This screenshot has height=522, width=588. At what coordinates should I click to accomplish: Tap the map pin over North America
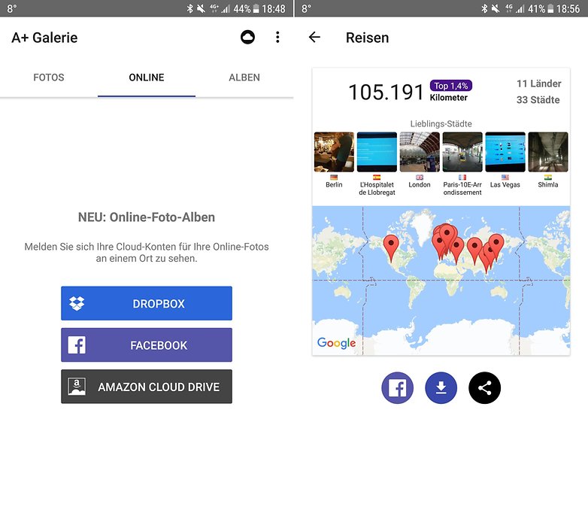pos(391,247)
